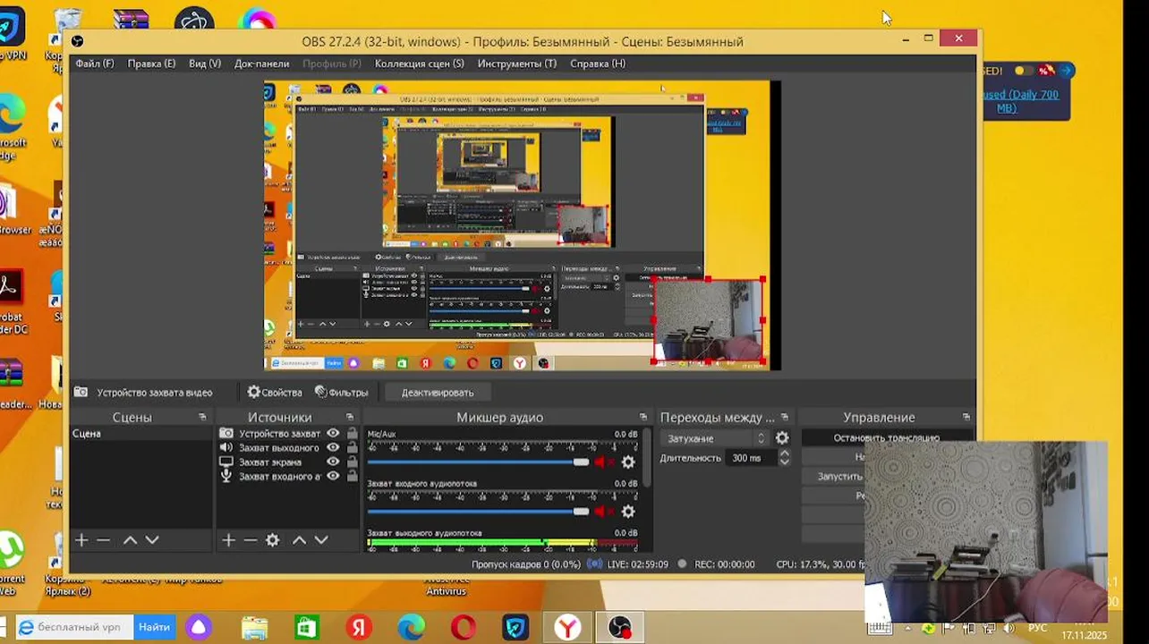Toggle lock on Захват входного source
This screenshot has width=1149, height=644.
click(352, 476)
